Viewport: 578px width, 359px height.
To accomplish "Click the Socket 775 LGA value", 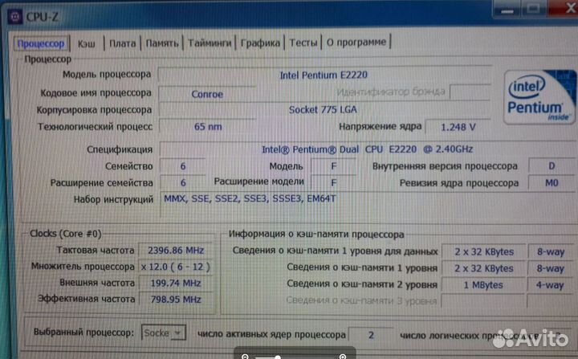I will point(324,109).
